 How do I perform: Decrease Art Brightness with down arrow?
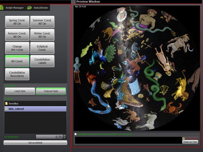coord(64,138)
